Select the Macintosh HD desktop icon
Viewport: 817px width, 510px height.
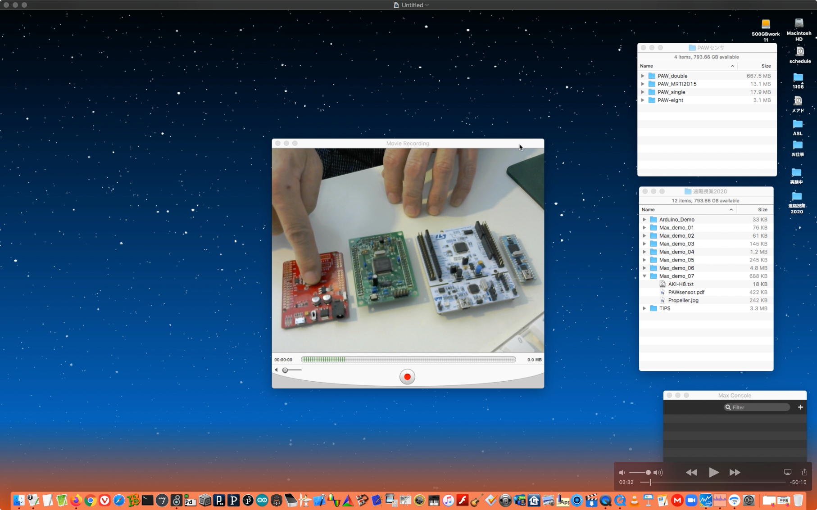pyautogui.click(x=799, y=30)
